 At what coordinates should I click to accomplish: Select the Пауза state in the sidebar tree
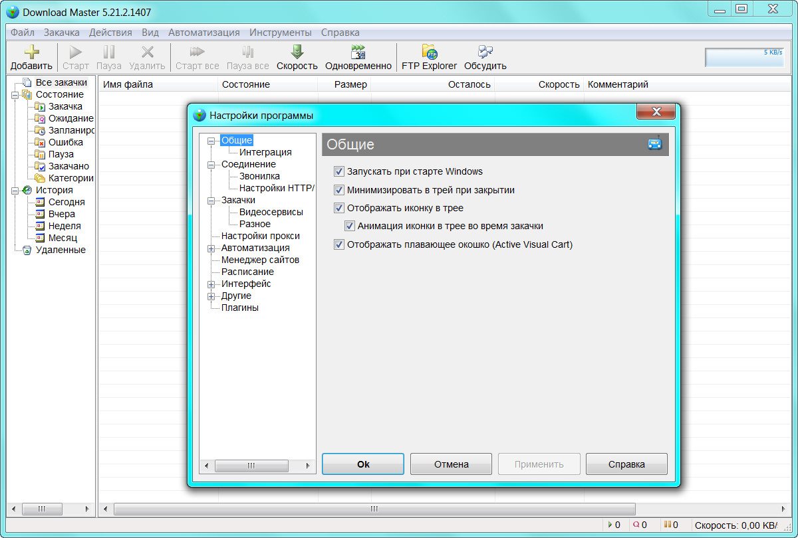[x=61, y=154]
